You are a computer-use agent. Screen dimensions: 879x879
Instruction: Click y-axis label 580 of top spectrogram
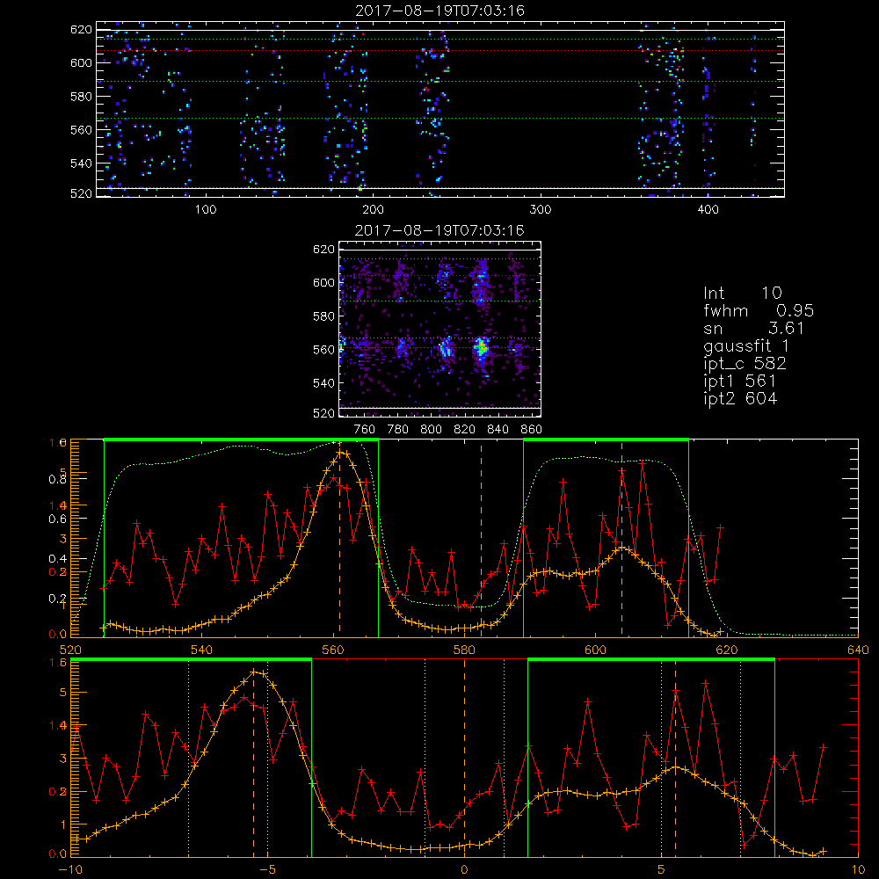pyautogui.click(x=81, y=97)
